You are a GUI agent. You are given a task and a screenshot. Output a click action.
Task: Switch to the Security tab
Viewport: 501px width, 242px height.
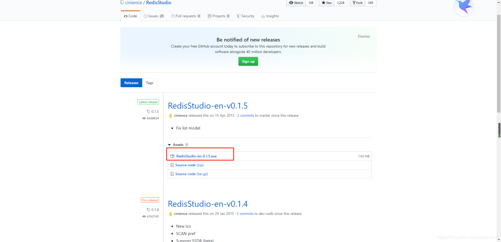pos(246,16)
